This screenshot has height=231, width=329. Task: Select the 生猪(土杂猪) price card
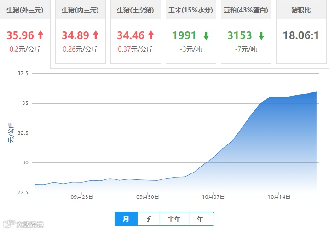click(136, 32)
